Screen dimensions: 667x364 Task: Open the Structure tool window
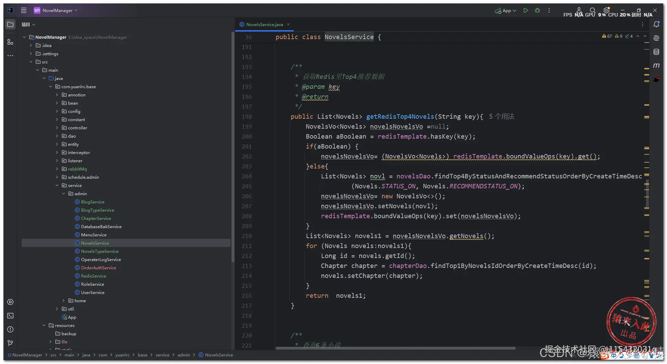[10, 42]
